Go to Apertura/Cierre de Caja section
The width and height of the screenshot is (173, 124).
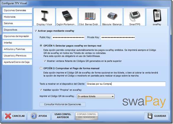point(17,62)
